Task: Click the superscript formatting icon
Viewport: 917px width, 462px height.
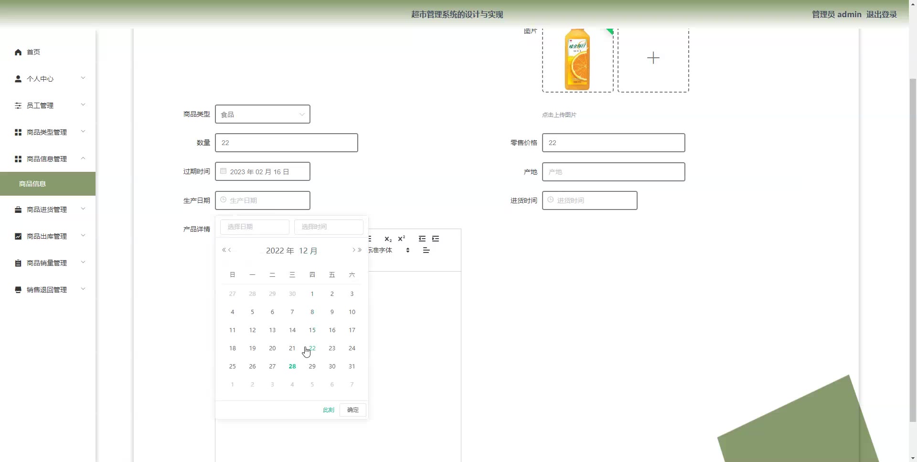Action: [x=402, y=238]
